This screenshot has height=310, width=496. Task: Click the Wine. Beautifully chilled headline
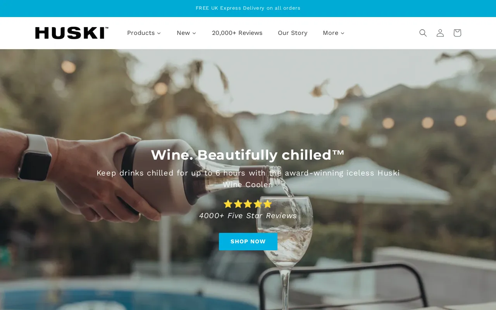point(248,155)
